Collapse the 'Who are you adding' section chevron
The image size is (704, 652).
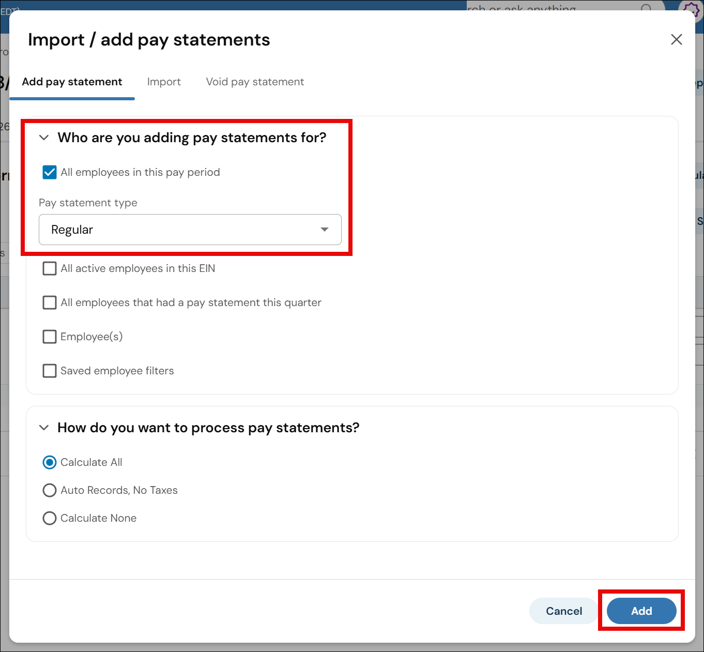click(x=44, y=138)
